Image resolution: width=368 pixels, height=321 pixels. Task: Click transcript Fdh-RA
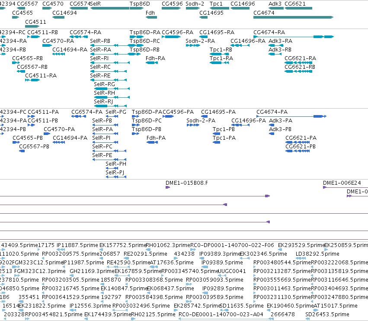coord(152,63)
